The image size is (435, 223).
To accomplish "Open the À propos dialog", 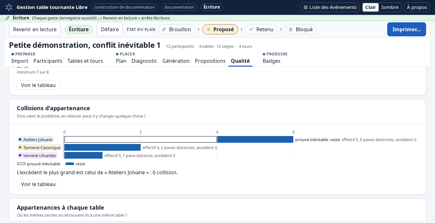I will coord(417,7).
